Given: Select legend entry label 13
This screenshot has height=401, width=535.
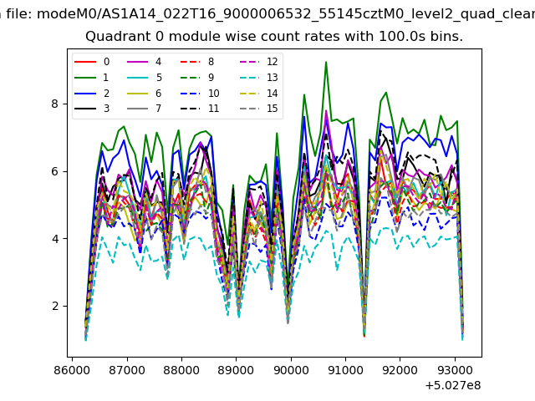Looking at the screenshot, I should (x=273, y=78).
